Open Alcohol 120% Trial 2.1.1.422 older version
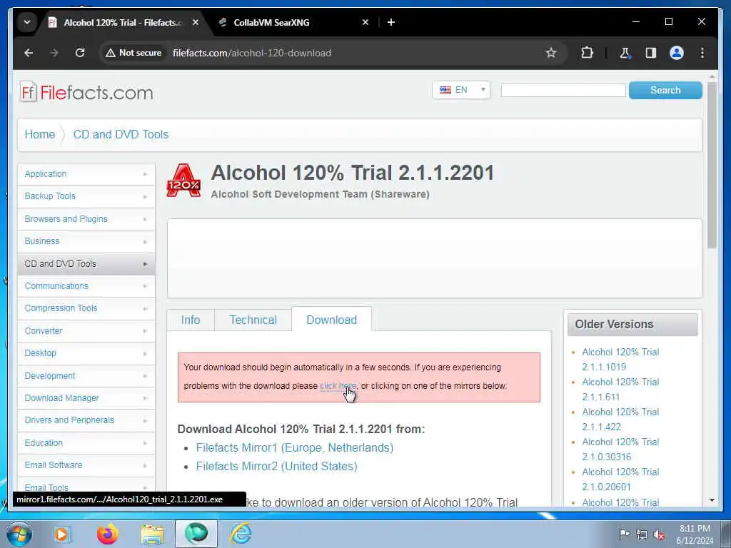Viewport: 731px width, 548px height. tap(620, 420)
